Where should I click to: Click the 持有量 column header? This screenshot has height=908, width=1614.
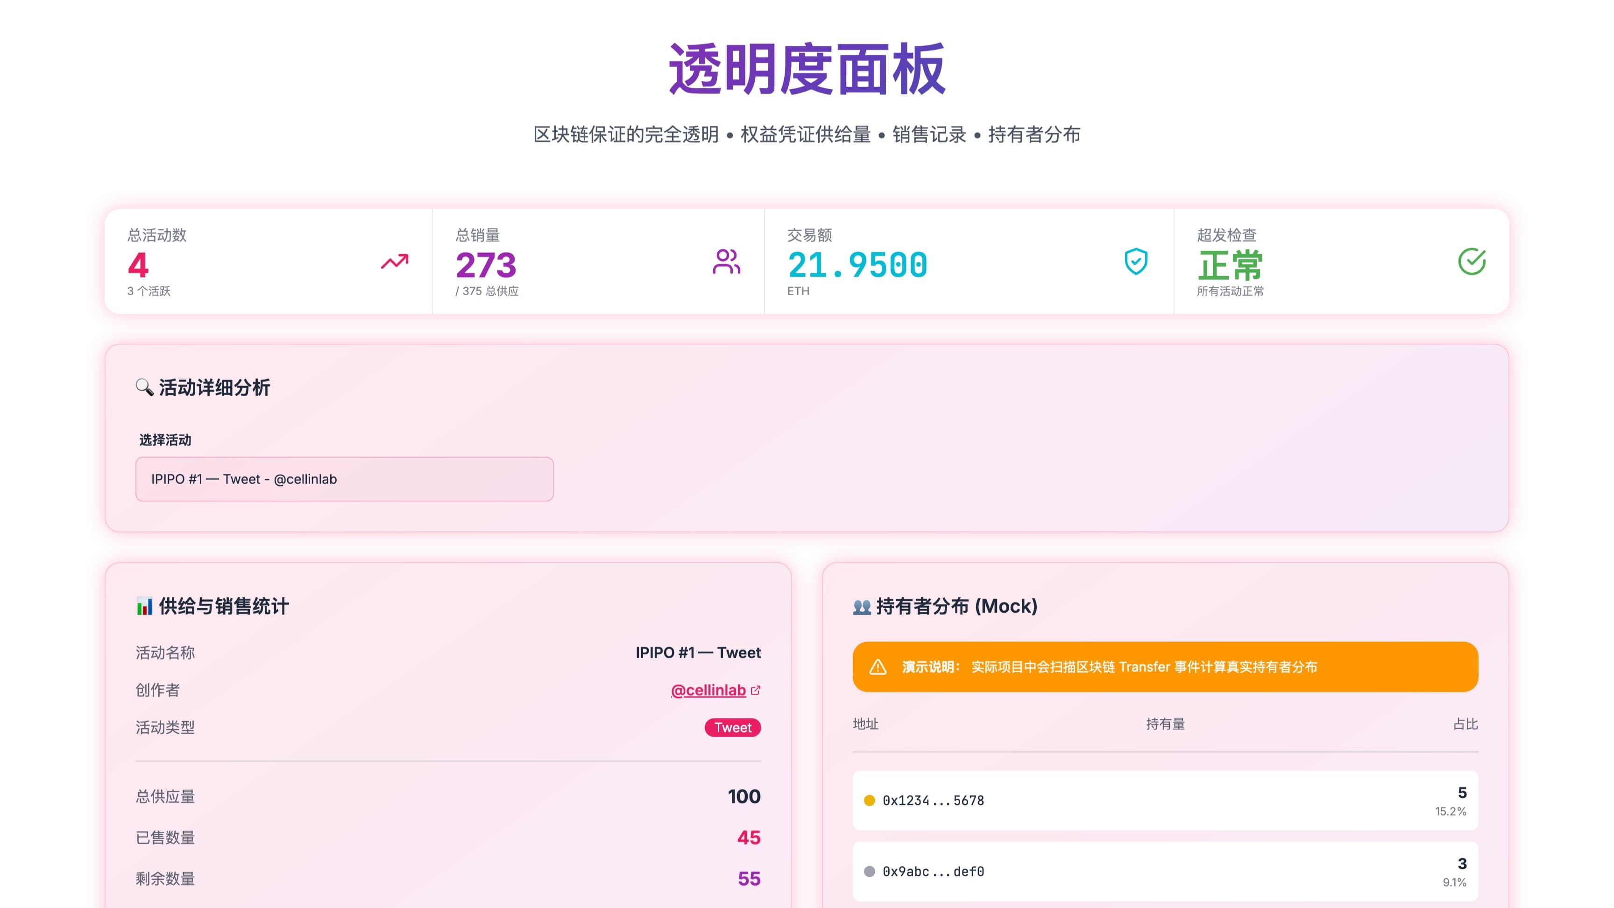1165,724
